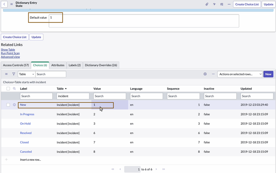276x173 pixels.
Task: Open the form context menu hamburger icon
Action: (x=12, y=4)
